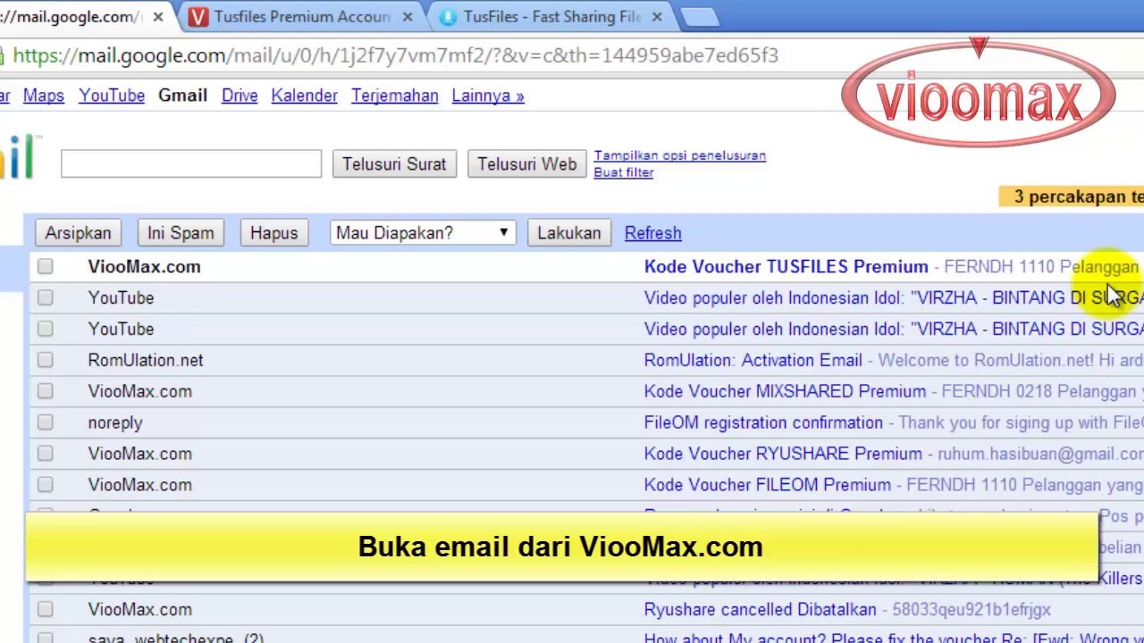
Task: Click the Tusfiles tab red V favicon
Action: click(x=198, y=17)
